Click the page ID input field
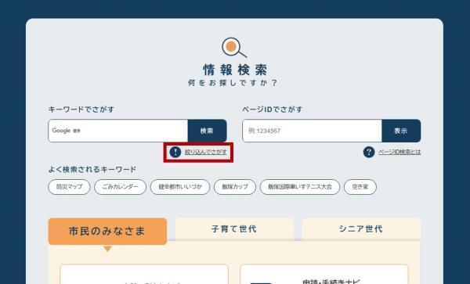The image size is (470, 284). [x=312, y=131]
